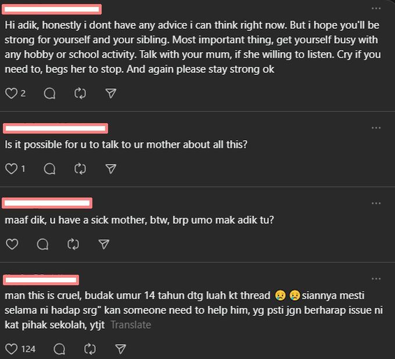This screenshot has width=395, height=359.
Task: Reply to 'talk to ur mother' post
Action: point(49,168)
